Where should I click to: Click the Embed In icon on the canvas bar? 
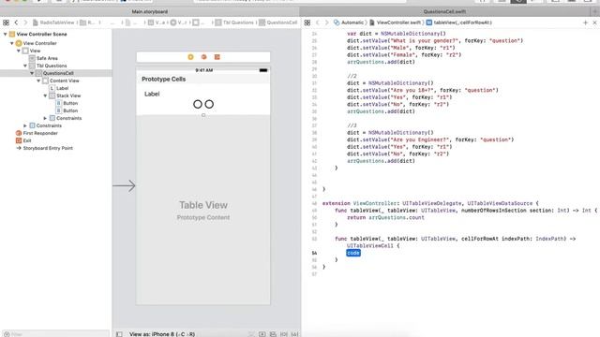262,334
